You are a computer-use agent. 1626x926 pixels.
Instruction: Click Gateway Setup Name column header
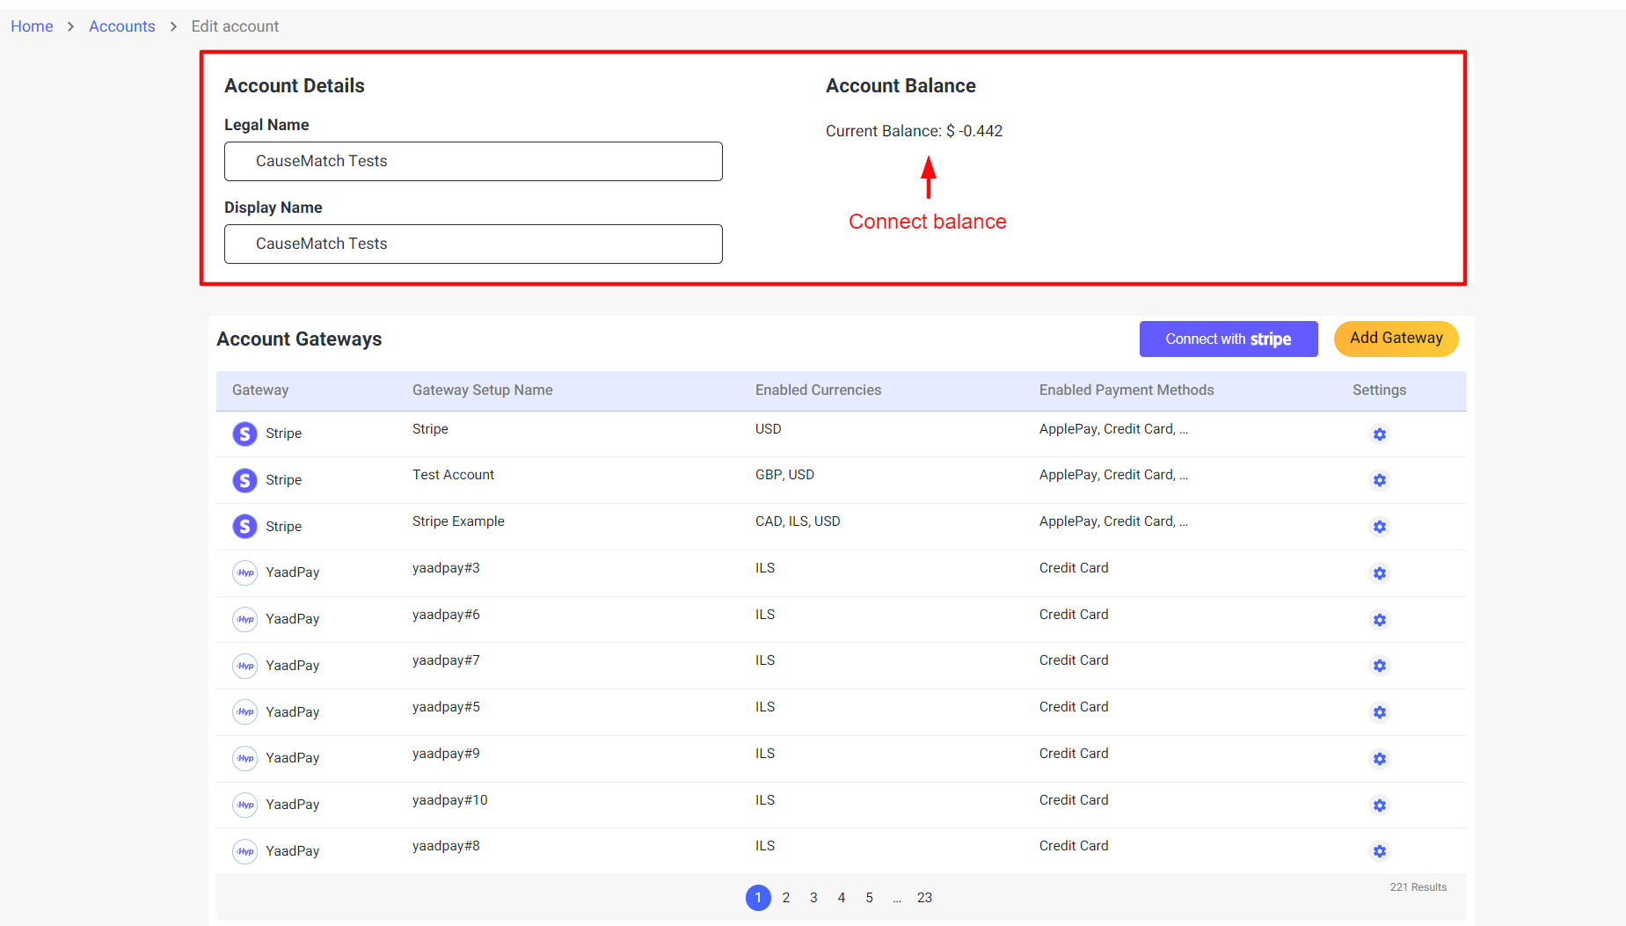coord(483,390)
